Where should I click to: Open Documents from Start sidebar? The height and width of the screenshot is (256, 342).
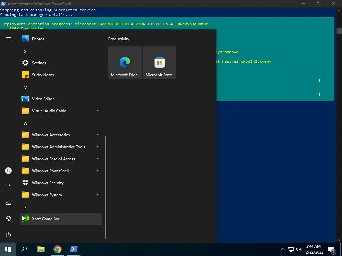click(8, 187)
